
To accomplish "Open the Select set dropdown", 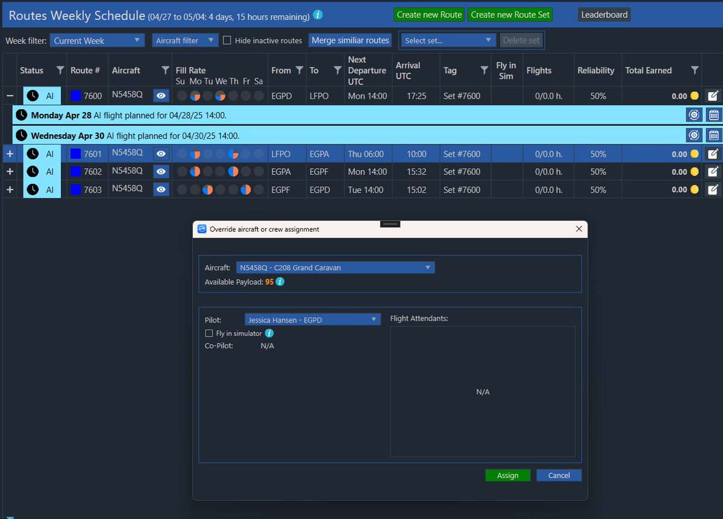I will tap(448, 40).
